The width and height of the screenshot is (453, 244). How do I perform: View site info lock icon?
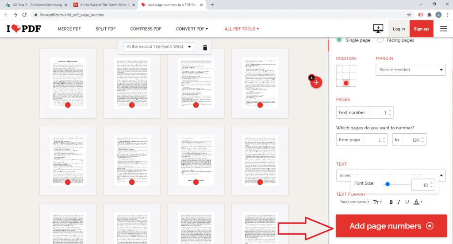(35, 15)
